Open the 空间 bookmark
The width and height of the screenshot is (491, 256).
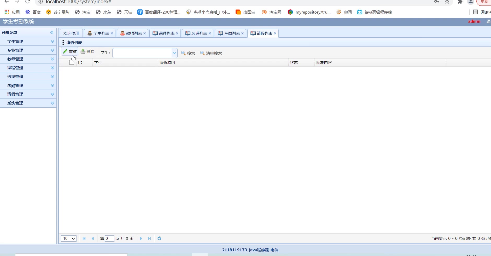pyautogui.click(x=344, y=12)
